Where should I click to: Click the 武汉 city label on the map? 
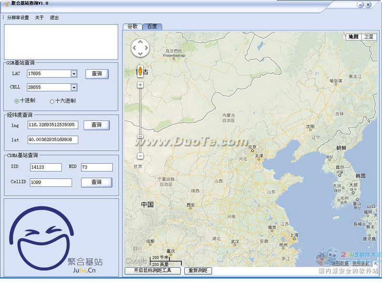tap(235, 242)
